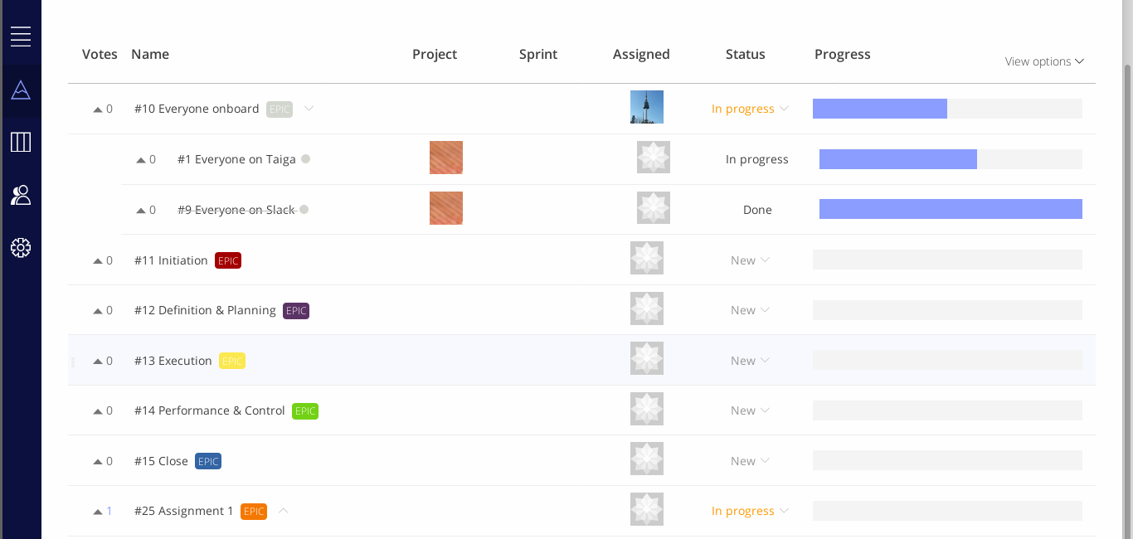
Task: Click the drag handle on #13 Execution row
Action: [x=73, y=362]
